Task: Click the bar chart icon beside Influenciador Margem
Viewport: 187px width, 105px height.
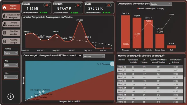Action: (5, 16)
